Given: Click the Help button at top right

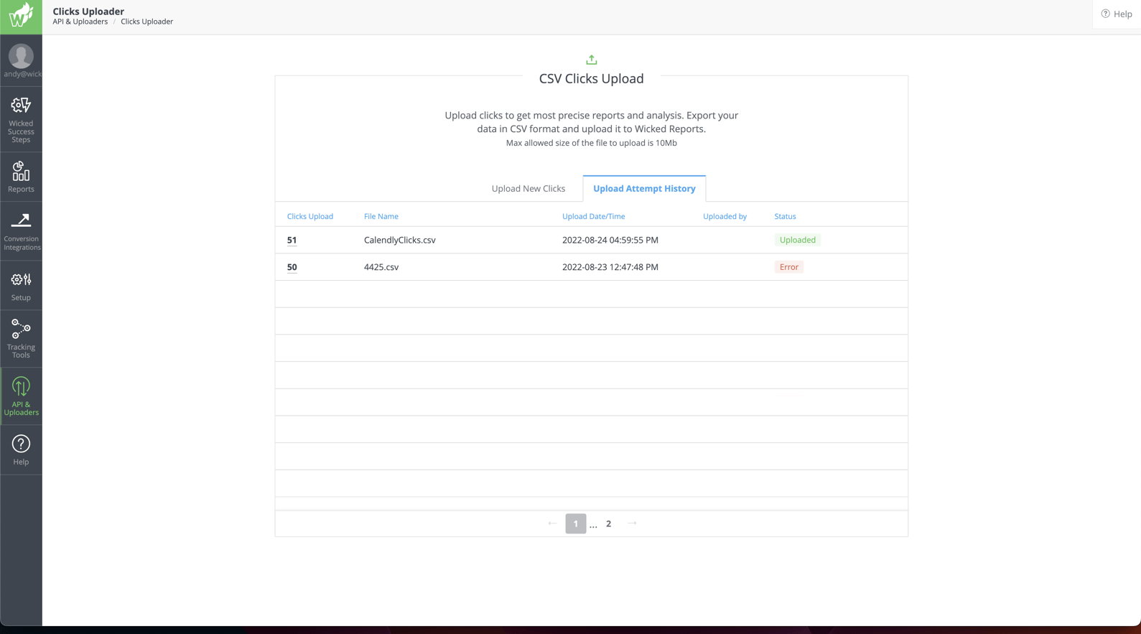Looking at the screenshot, I should (1117, 14).
